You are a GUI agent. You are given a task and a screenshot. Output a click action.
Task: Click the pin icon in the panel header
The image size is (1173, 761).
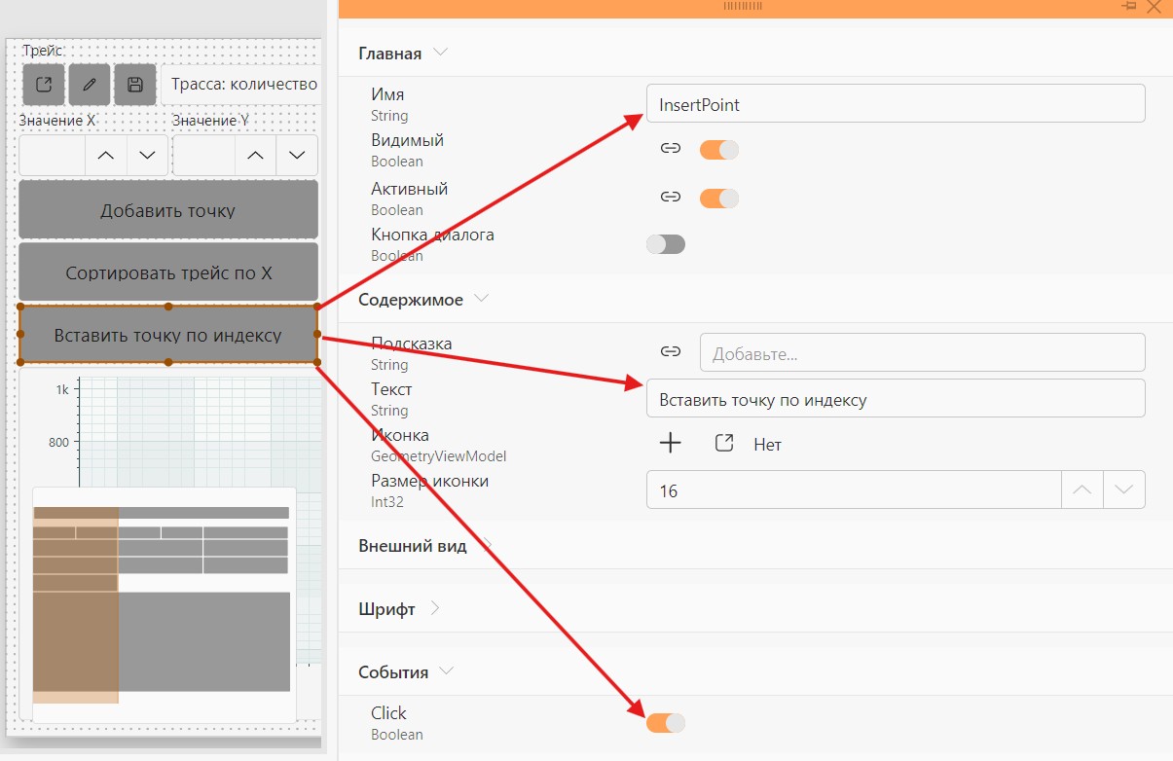coord(1129,7)
